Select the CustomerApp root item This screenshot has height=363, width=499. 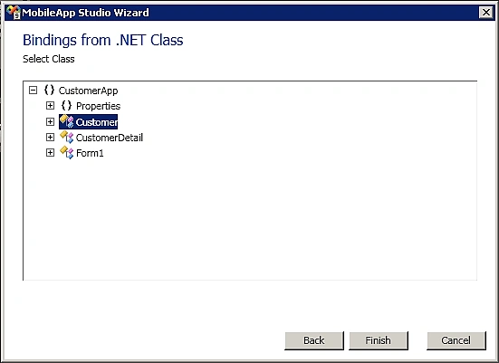pyautogui.click(x=89, y=91)
